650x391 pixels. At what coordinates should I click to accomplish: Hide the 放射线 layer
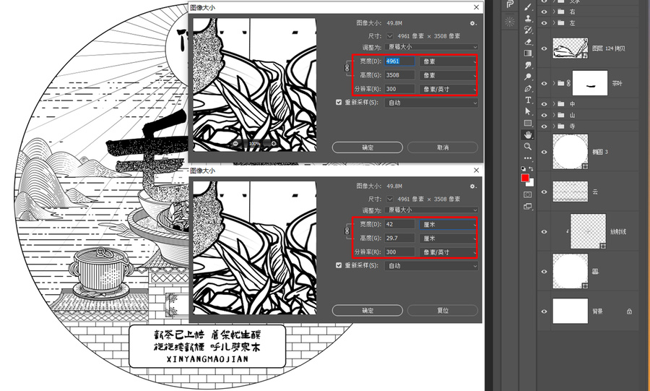pyautogui.click(x=544, y=232)
